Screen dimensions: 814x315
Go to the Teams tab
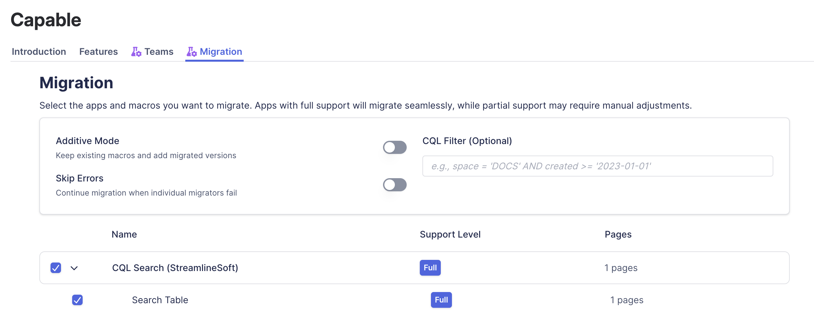159,52
